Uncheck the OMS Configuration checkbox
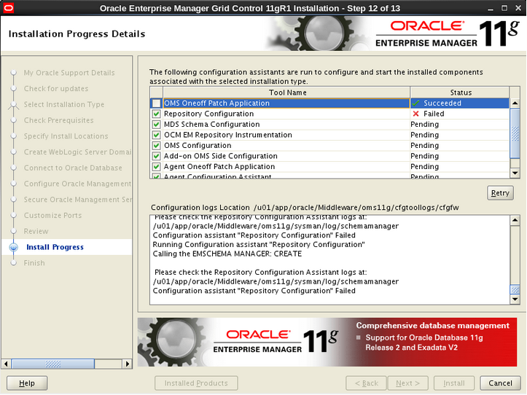 (x=156, y=146)
